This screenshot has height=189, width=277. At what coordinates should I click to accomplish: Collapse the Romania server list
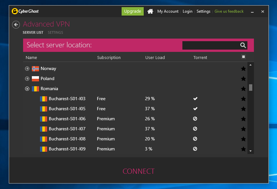pyautogui.click(x=27, y=89)
